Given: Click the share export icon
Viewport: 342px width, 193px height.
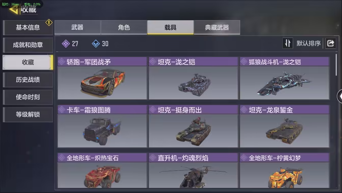Looking at the screenshot, I should pos(331,43).
